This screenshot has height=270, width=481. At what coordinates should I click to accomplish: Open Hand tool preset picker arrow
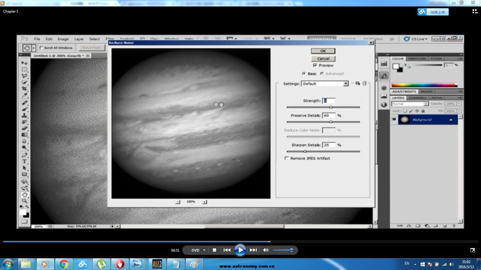[34, 48]
